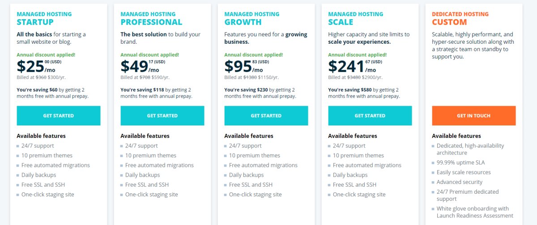
Task: Click Startup's One-click staging site feature
Action: click(48, 195)
